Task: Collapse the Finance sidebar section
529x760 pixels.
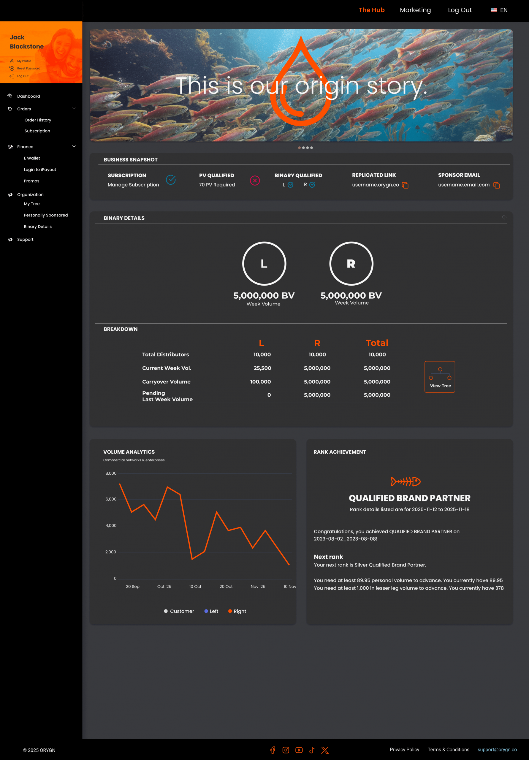Action: pyautogui.click(x=74, y=146)
